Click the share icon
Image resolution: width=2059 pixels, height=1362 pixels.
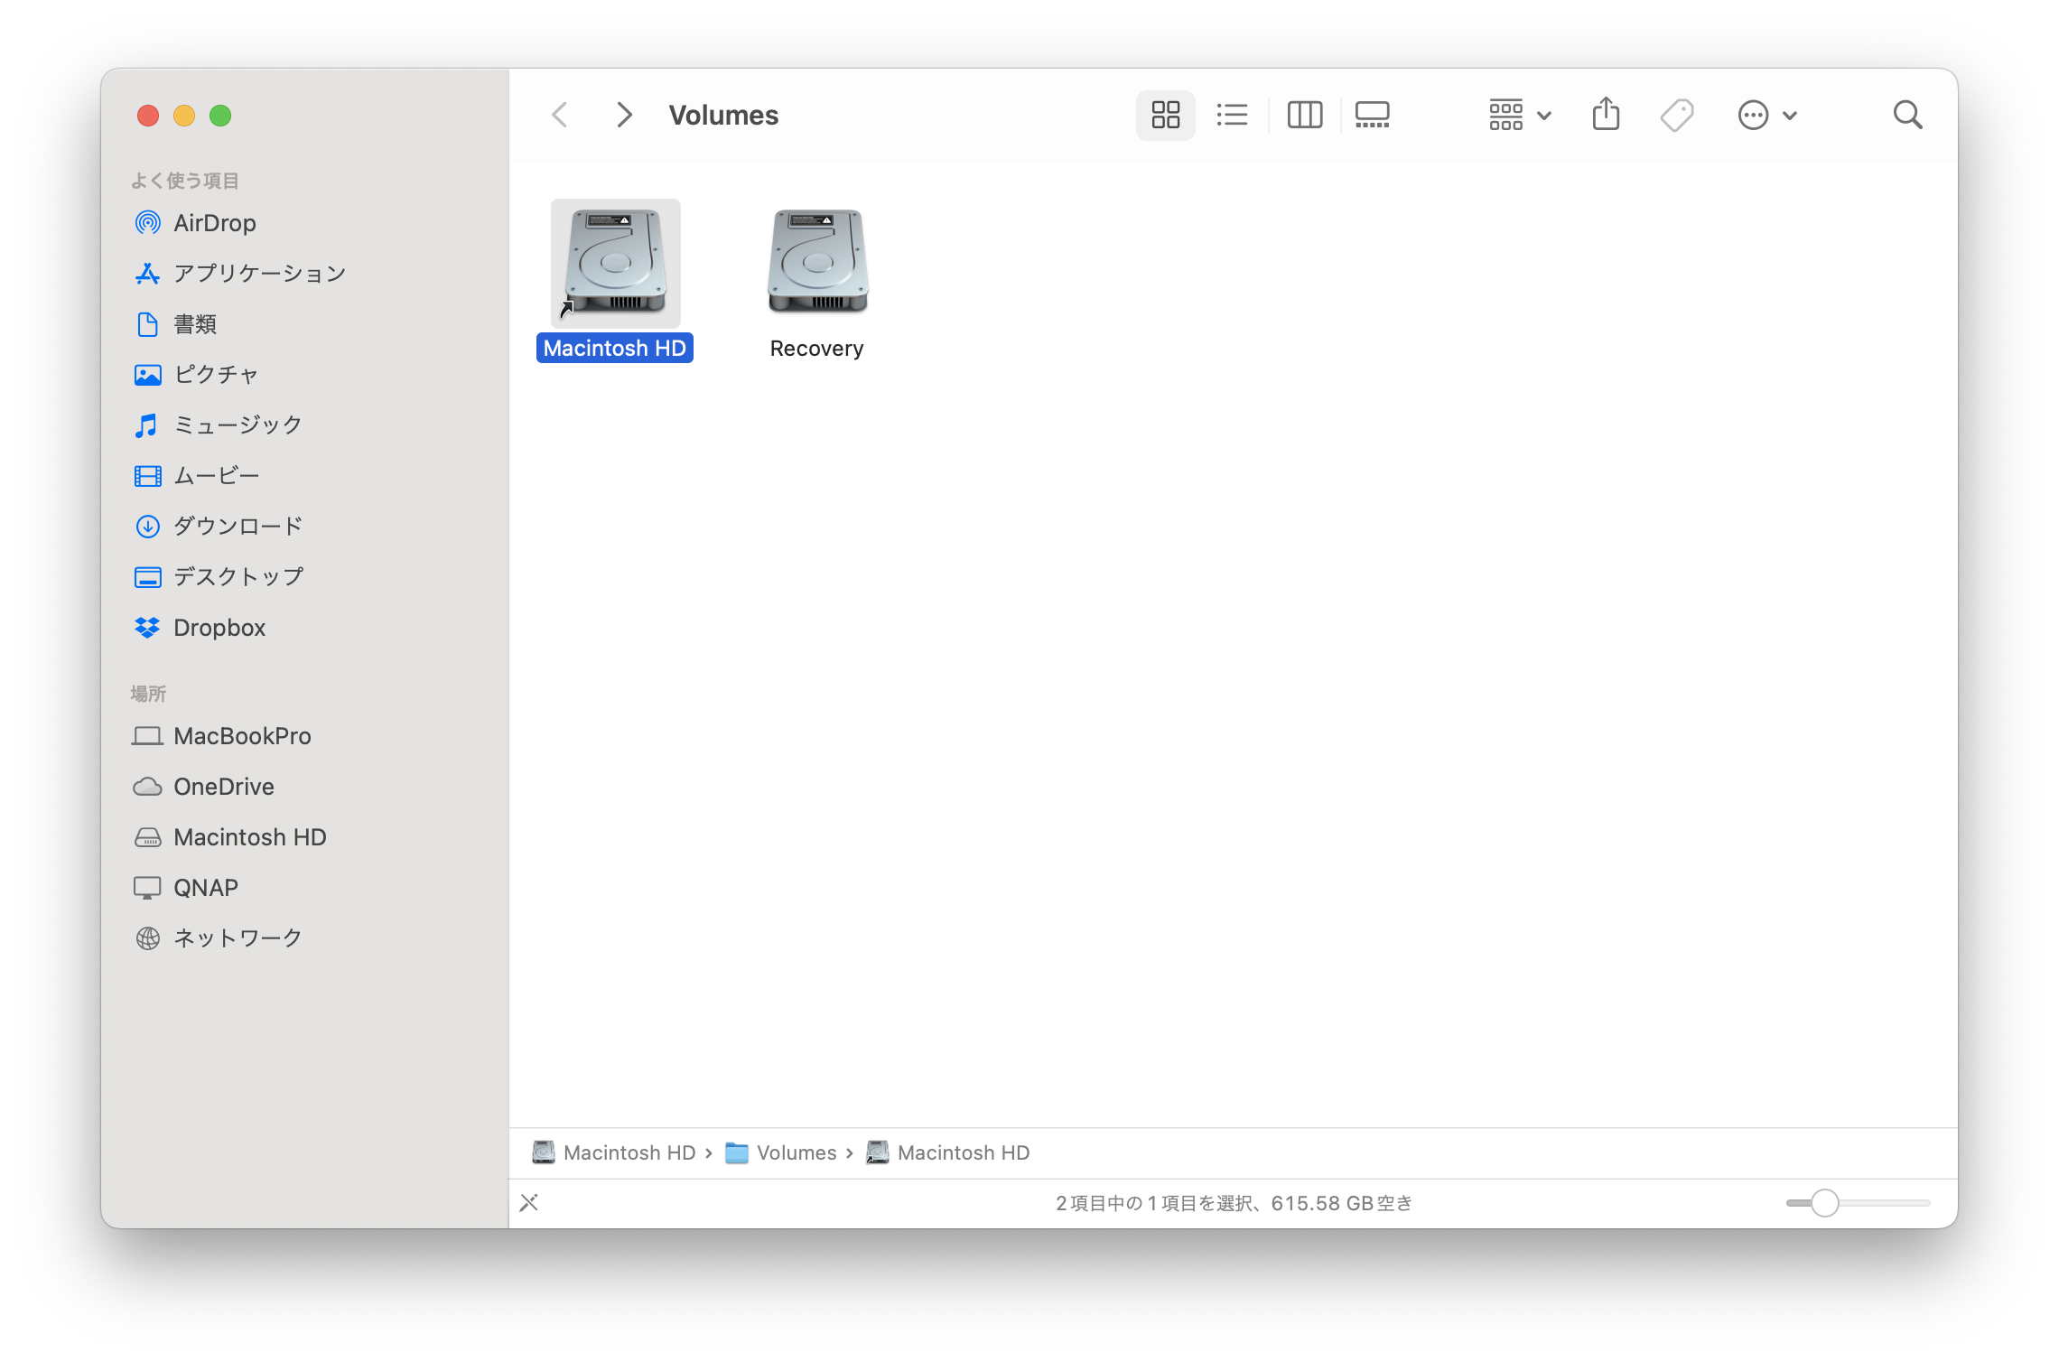[x=1606, y=115]
